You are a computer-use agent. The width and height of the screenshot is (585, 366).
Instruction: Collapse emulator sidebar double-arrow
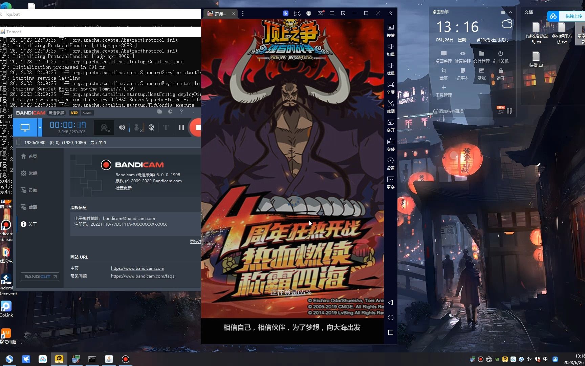point(390,13)
